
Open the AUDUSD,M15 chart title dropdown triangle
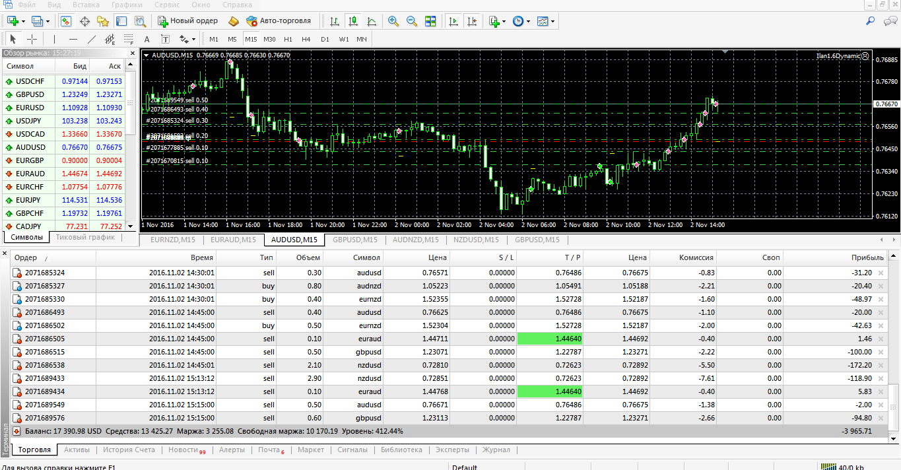[146, 55]
